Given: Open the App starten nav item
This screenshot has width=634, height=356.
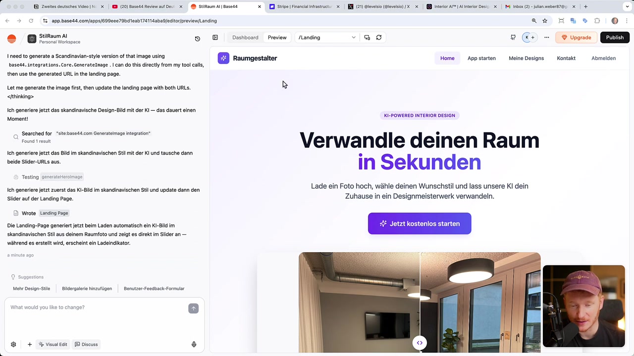Looking at the screenshot, I should pyautogui.click(x=481, y=58).
